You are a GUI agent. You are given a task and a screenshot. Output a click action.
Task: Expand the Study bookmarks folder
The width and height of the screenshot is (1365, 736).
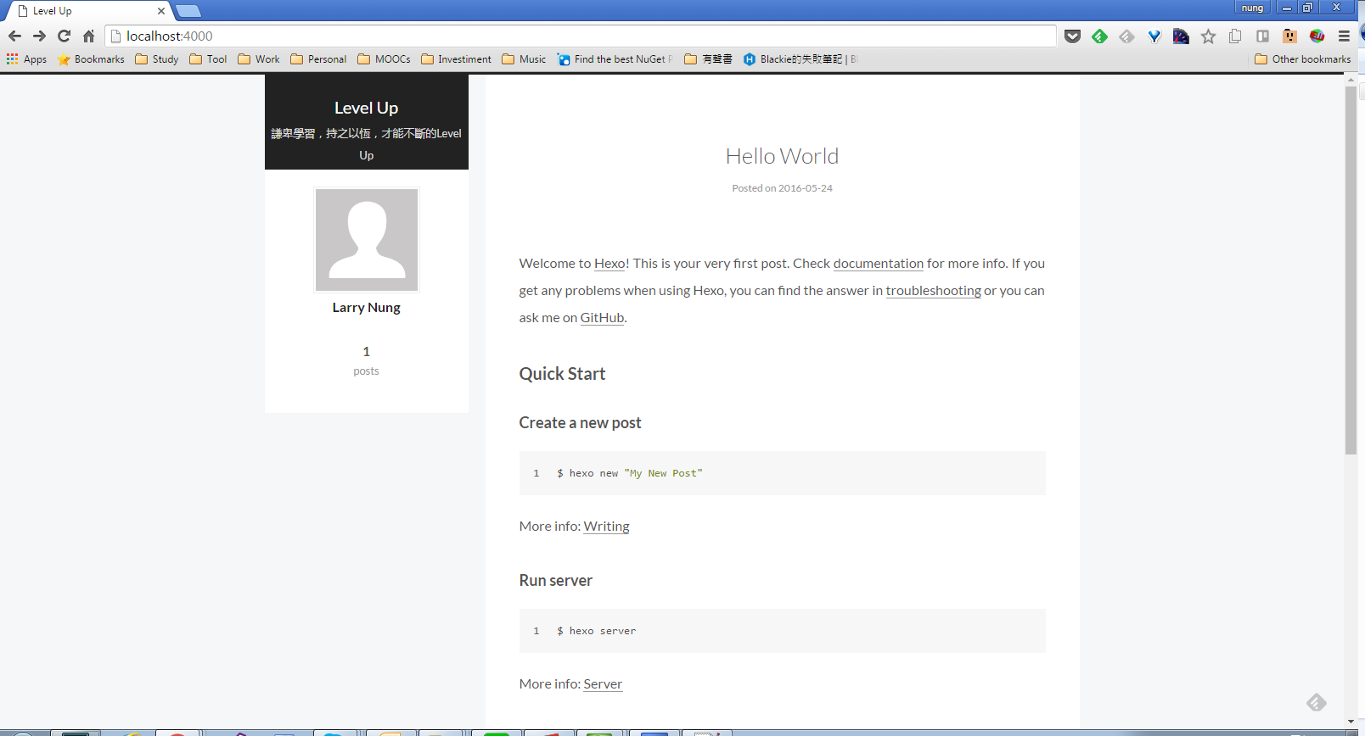pos(157,59)
